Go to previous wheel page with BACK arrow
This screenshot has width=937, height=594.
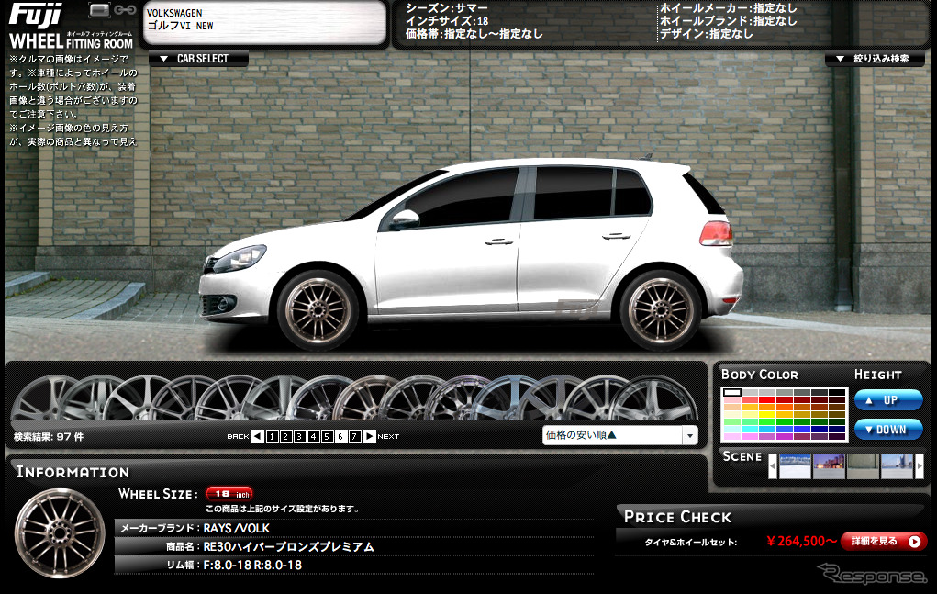tap(258, 436)
